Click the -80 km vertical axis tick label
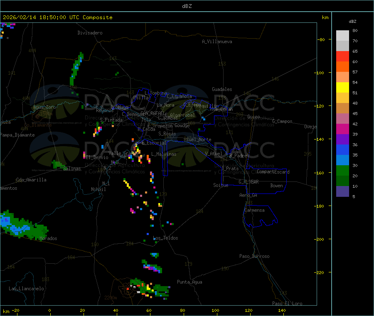374x316 pixels. (x=321, y=39)
